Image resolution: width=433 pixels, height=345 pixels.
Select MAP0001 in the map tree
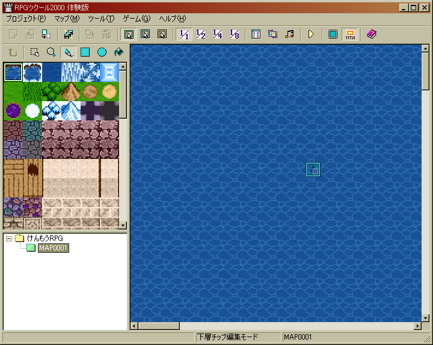coord(53,248)
